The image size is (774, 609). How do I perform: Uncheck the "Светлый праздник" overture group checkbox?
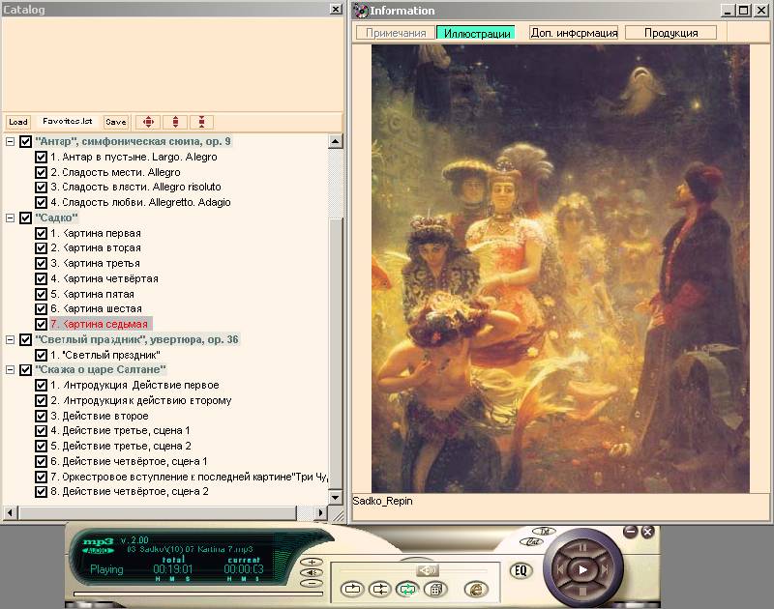click(x=26, y=339)
